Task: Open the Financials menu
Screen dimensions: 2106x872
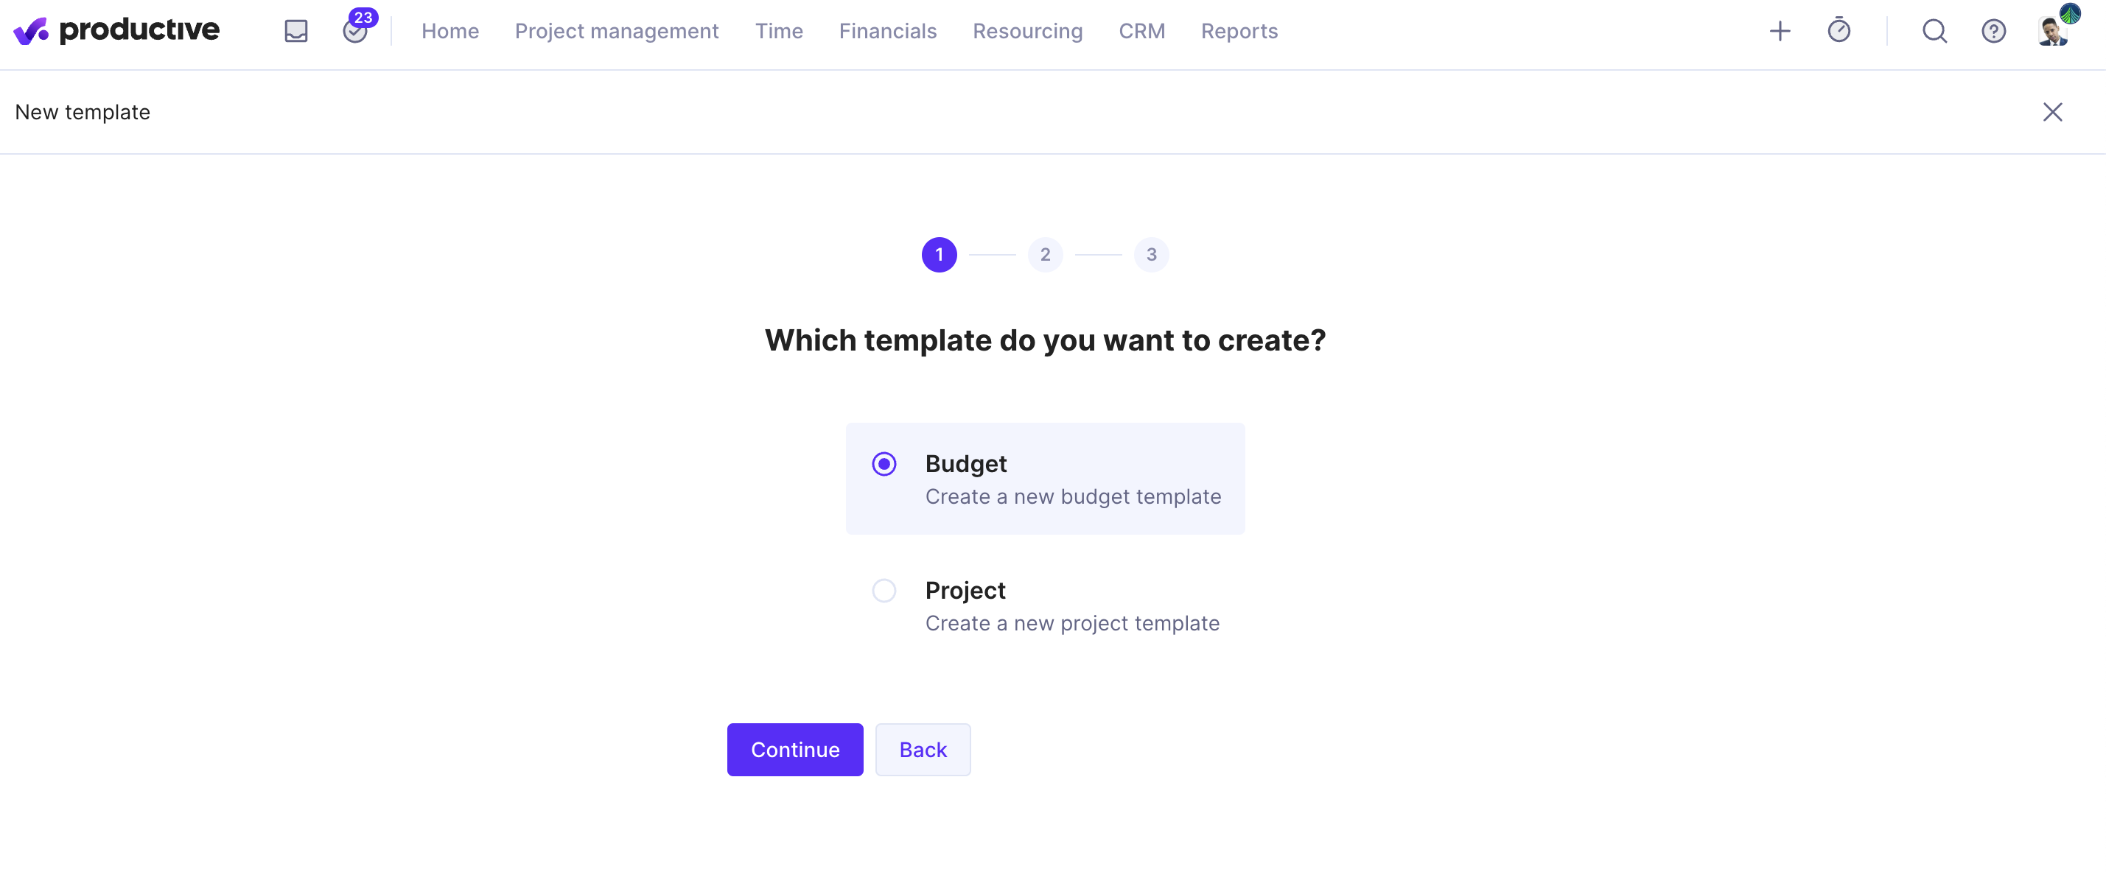Action: tap(887, 31)
